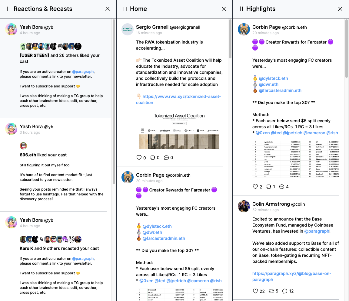Click the drag handle of Reactions & Recasts column
This screenshot has width=349, height=301.
pyautogui.click(x=9, y=9)
